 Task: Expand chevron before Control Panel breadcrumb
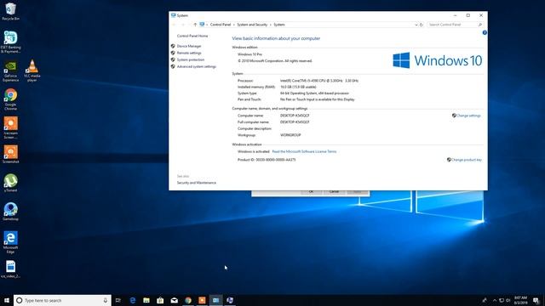pos(207,25)
